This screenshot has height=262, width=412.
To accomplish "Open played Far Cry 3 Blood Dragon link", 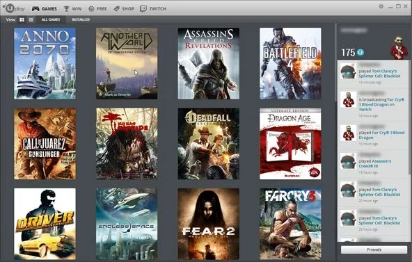I will tap(381, 135).
